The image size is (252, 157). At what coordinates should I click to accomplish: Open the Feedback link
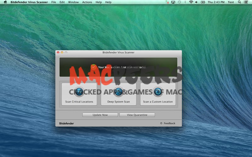point(169,123)
